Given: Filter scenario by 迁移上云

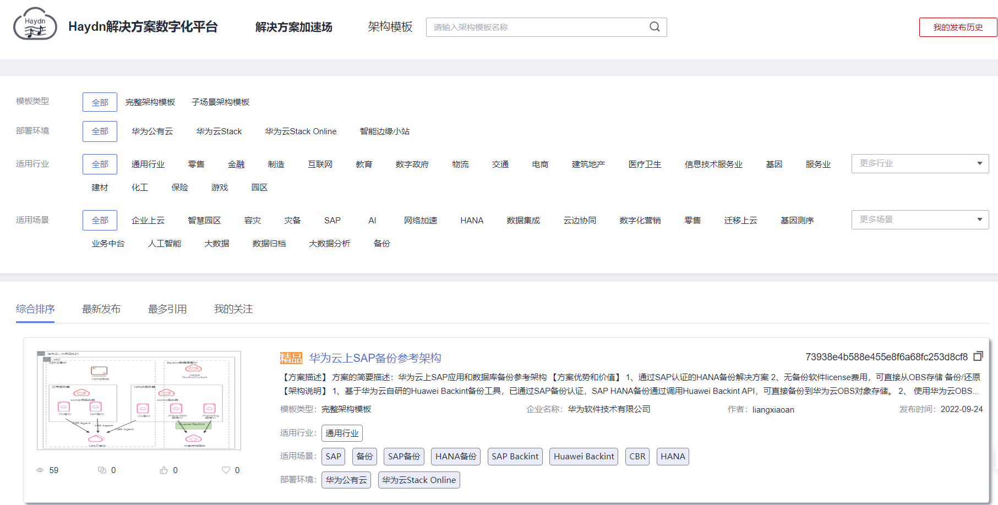Looking at the screenshot, I should (x=741, y=221).
